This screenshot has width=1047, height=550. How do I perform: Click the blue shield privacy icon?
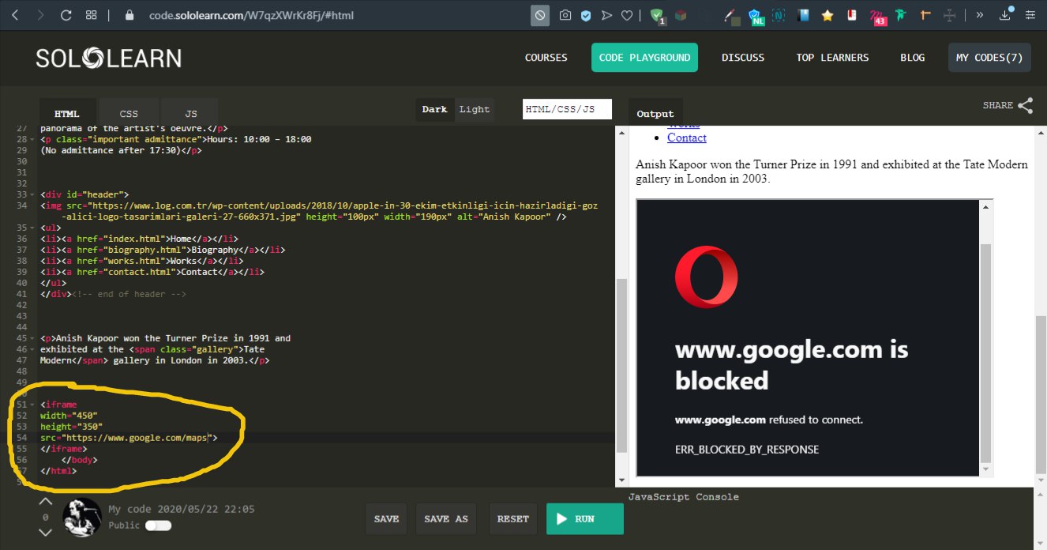(586, 15)
